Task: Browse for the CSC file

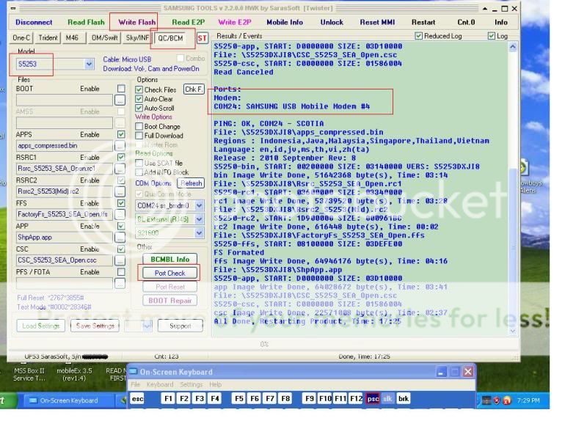Action: tap(120, 260)
